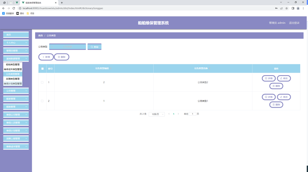308x172 pixels.
Task: Click the 退出登录 logout link
Action: [294, 23]
